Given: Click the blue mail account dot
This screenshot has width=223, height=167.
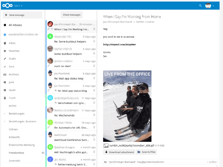Looking at the screenshot, I should pyautogui.click(x=5, y=34).
